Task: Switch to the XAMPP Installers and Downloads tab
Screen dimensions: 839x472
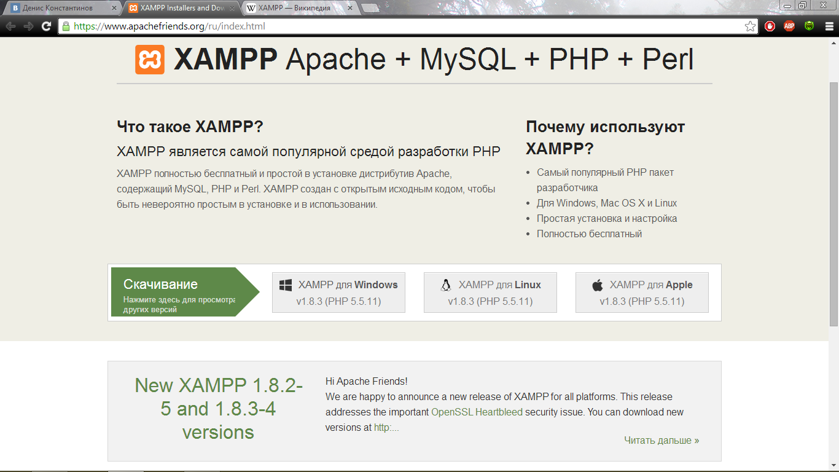Action: pyautogui.click(x=181, y=9)
